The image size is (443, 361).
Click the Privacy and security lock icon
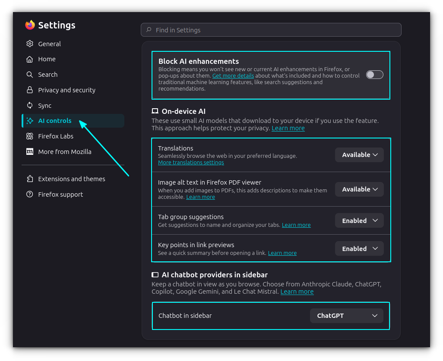(x=30, y=90)
